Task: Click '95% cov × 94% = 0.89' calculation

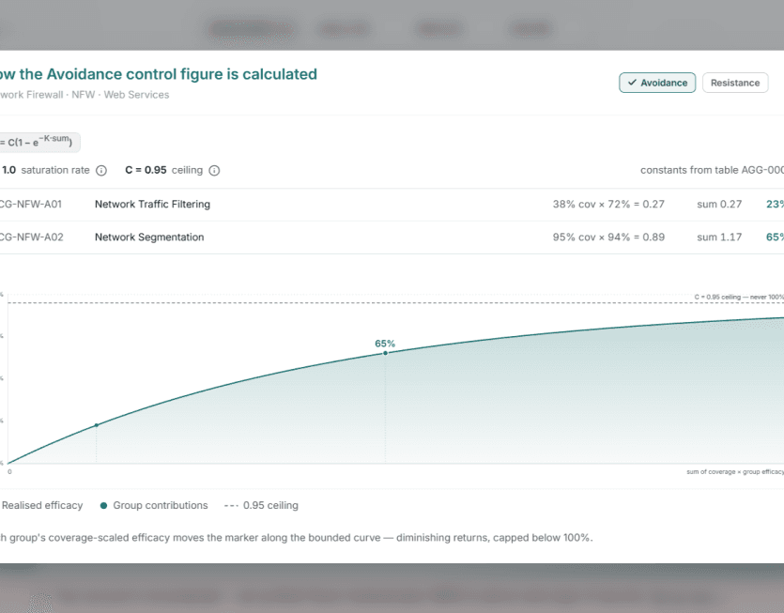Action: (608, 237)
